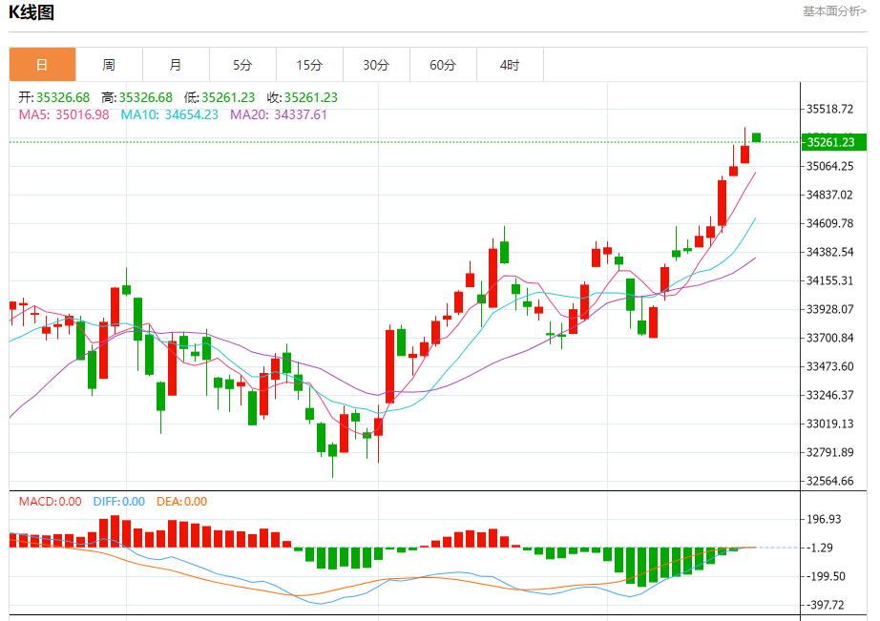Image resolution: width=880 pixels, height=621 pixels.
Task: Click the green current price tag 35261.23
Action: click(833, 142)
